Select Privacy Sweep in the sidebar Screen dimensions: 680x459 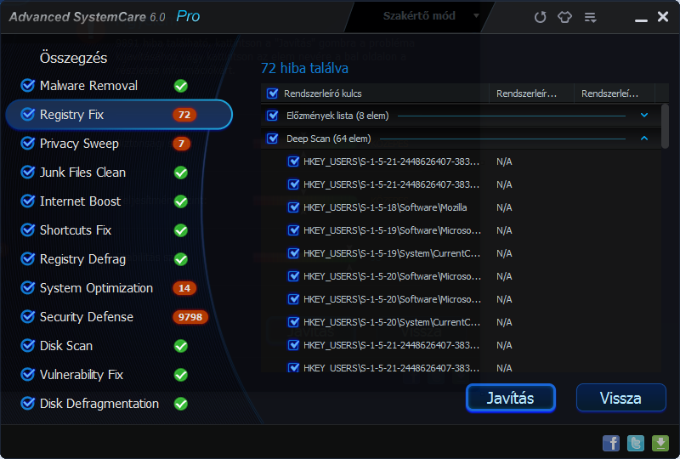(79, 144)
